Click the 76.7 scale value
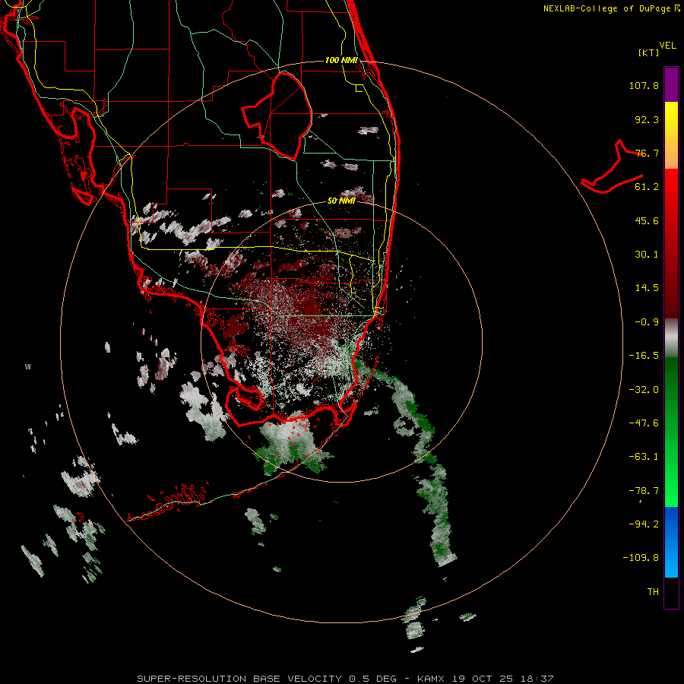The image size is (684, 684). [647, 153]
